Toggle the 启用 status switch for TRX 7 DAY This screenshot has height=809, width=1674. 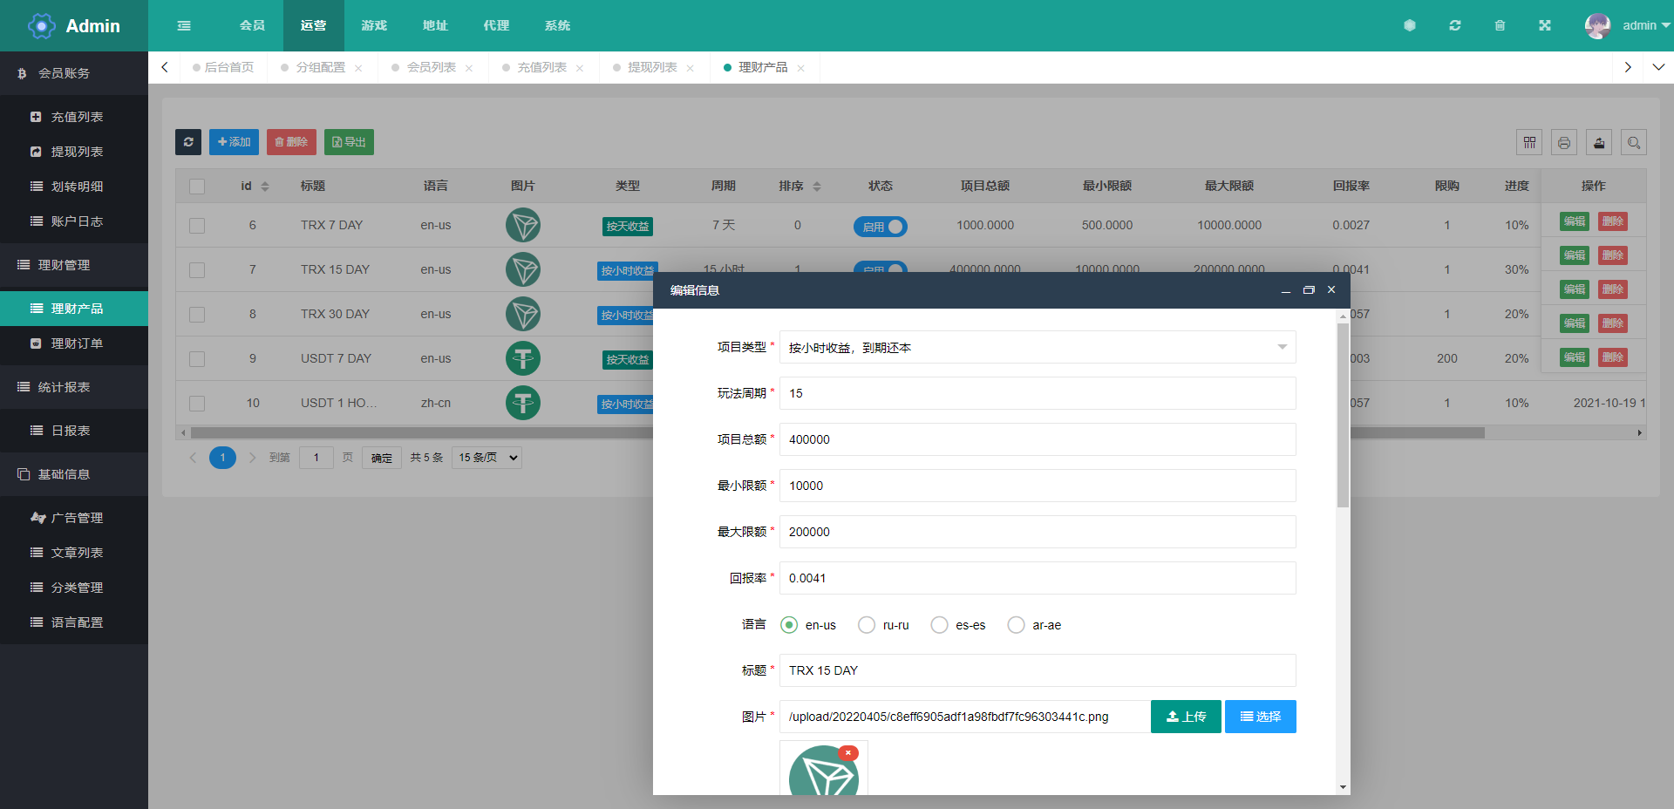[881, 227]
